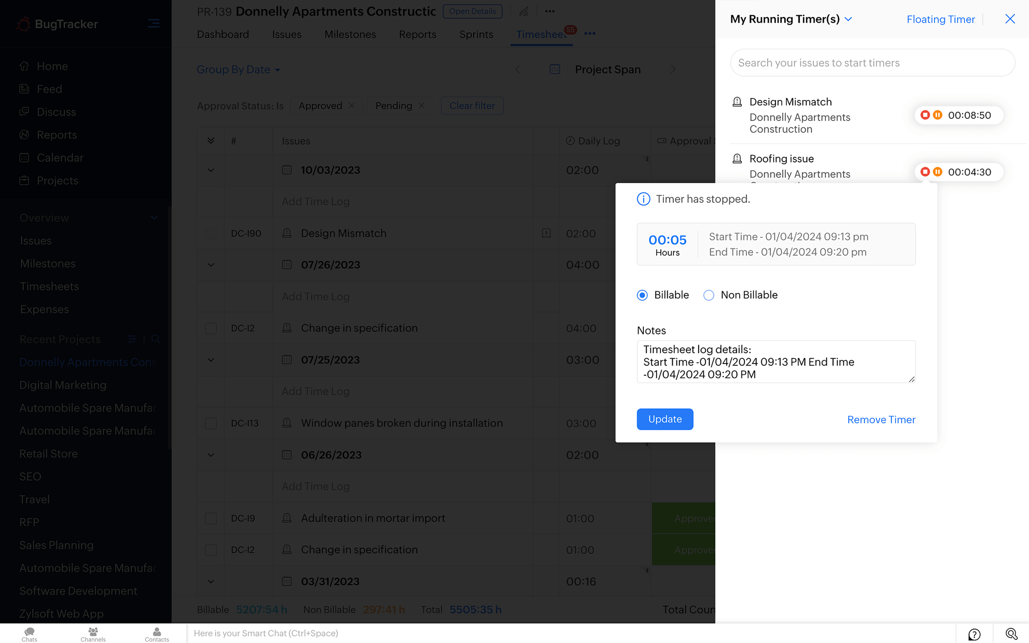This screenshot has width=1029, height=643.
Task: Click the Update button
Action: click(664, 419)
